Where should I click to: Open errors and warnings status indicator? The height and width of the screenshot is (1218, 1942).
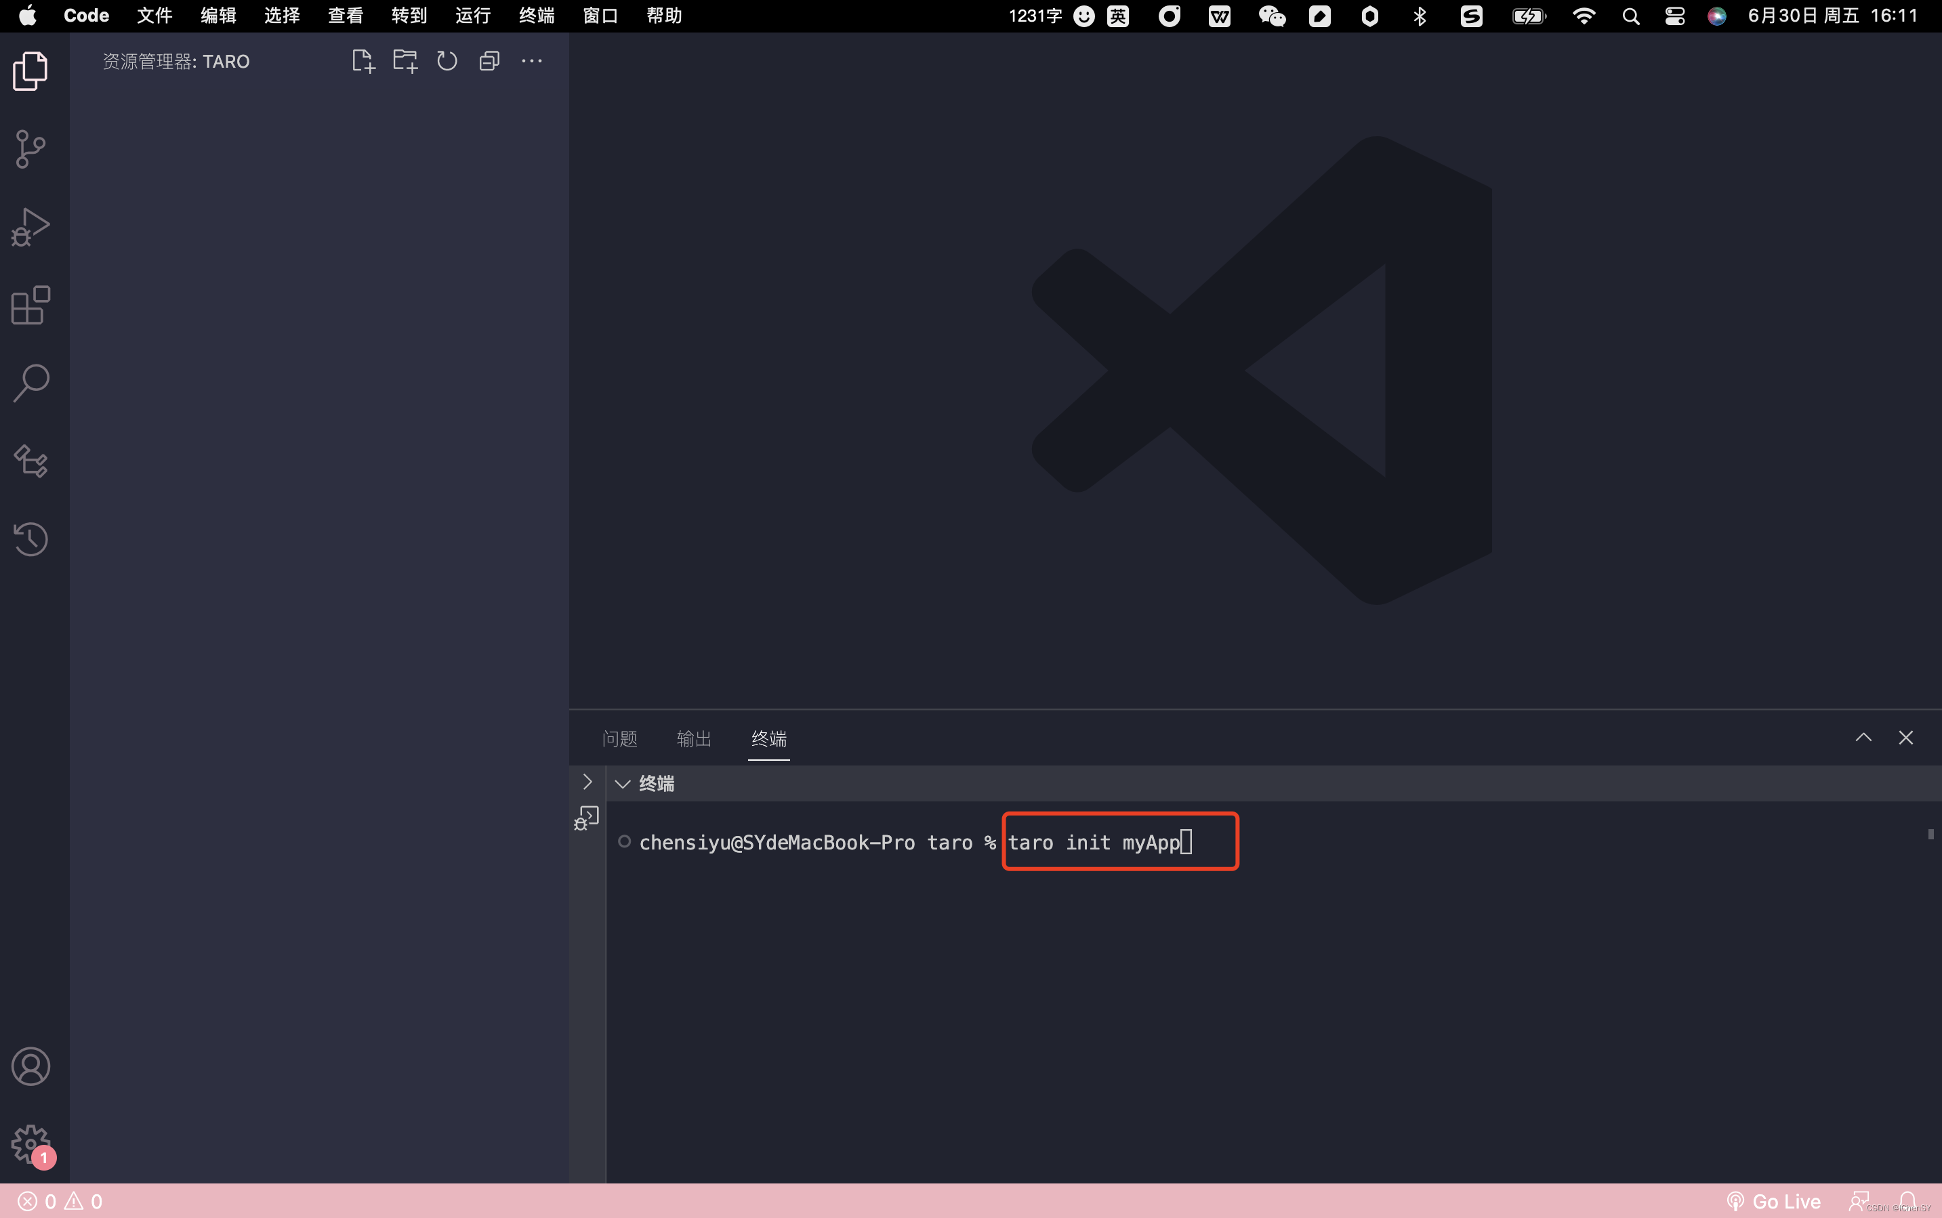(x=60, y=1201)
